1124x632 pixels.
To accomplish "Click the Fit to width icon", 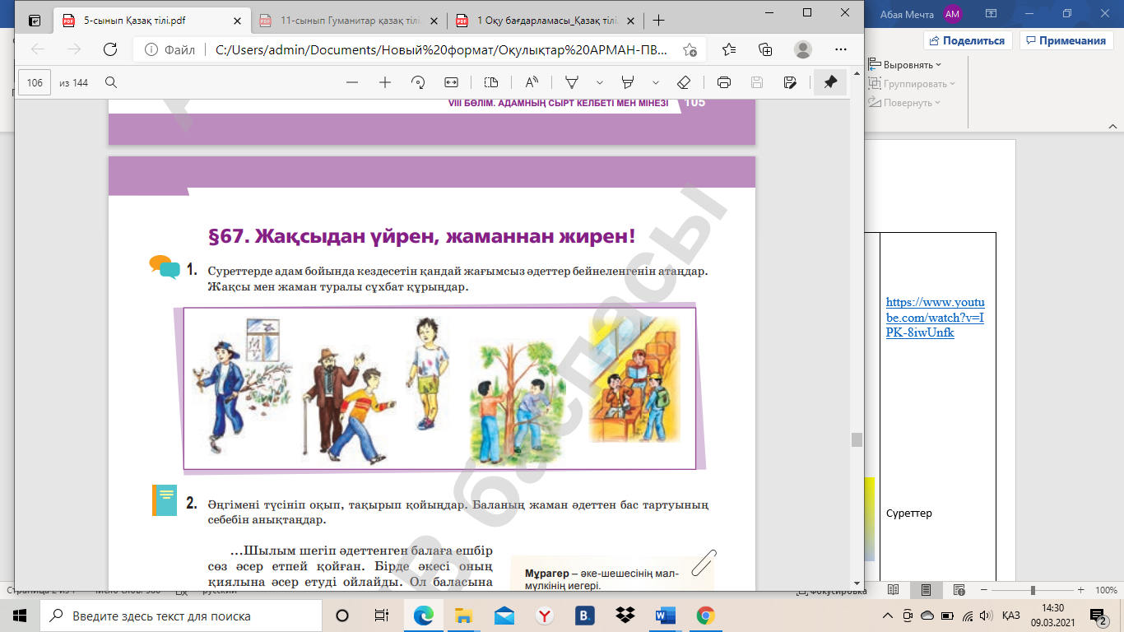I will pos(451,82).
